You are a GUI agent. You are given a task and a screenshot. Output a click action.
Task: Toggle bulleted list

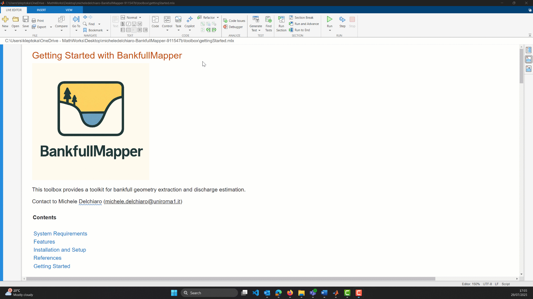pyautogui.click(x=123, y=30)
